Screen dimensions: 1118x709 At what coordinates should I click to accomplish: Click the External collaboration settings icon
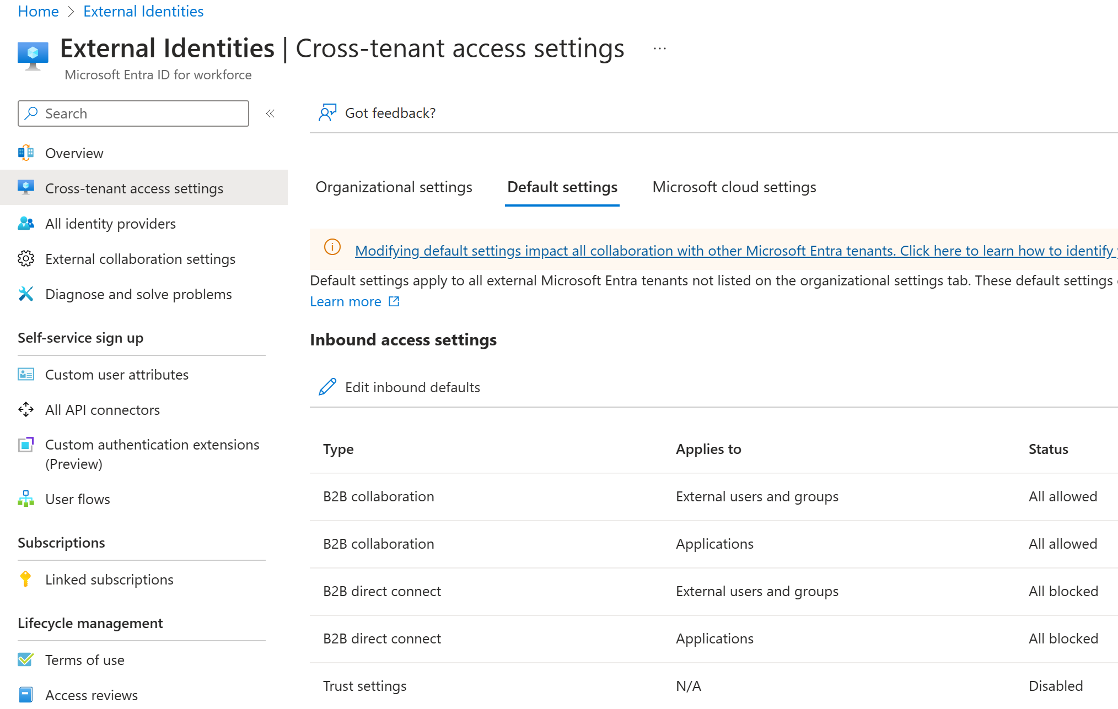coord(24,259)
